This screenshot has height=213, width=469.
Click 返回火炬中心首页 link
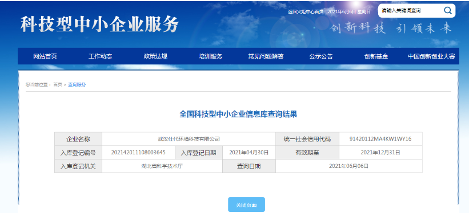306,11
